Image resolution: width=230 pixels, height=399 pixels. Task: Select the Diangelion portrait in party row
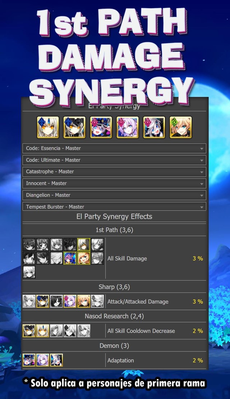point(154,127)
